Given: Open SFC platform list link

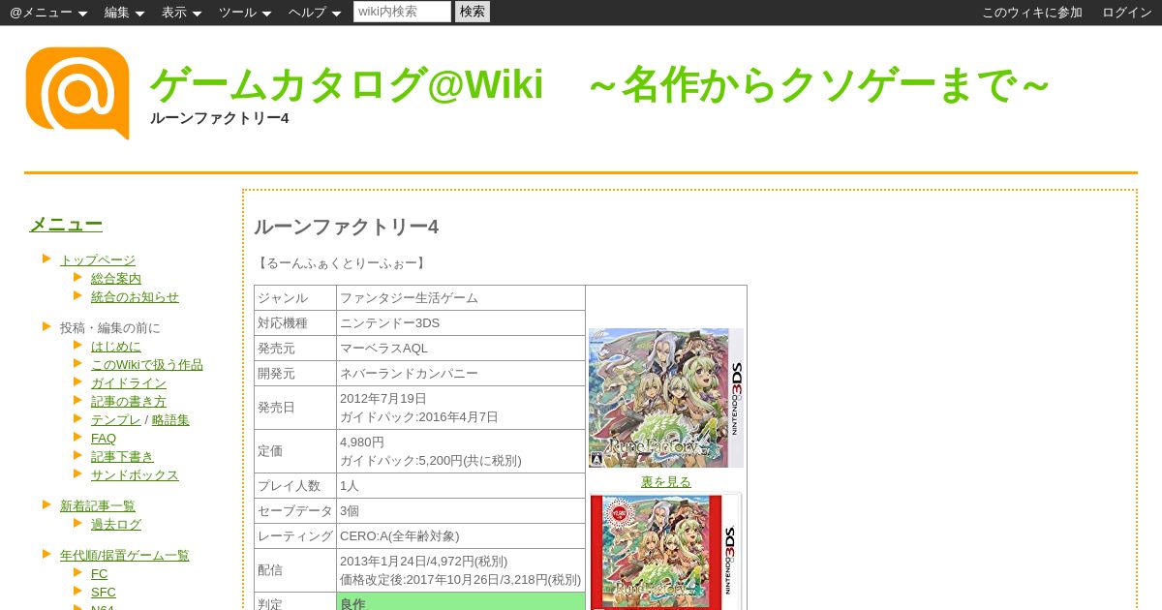Looking at the screenshot, I should pyautogui.click(x=104, y=592).
